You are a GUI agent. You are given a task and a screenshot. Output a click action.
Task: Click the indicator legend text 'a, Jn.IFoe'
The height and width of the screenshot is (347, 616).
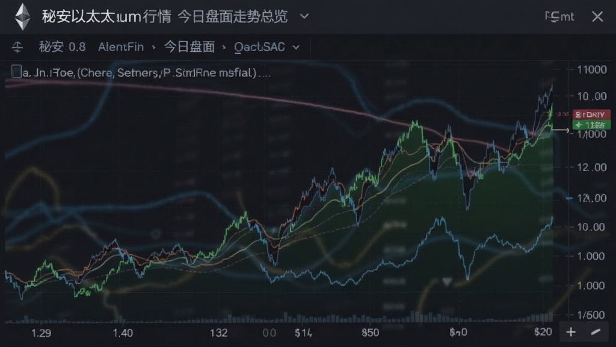pyautogui.click(x=49, y=73)
